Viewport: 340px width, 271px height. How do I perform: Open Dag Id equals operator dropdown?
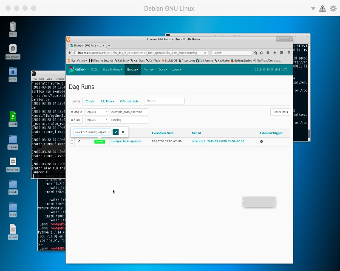point(97,112)
